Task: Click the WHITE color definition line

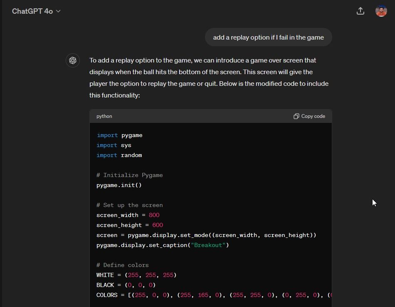Action: tap(136, 275)
